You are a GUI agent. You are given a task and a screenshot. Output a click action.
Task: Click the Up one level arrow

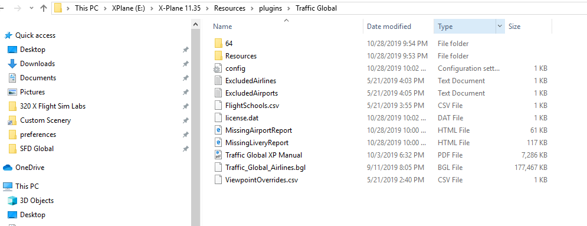pyautogui.click(x=44, y=8)
